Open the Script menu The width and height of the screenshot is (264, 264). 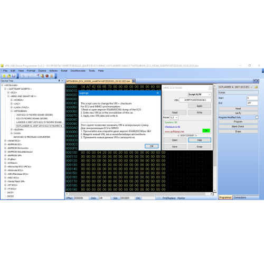pos(64,71)
